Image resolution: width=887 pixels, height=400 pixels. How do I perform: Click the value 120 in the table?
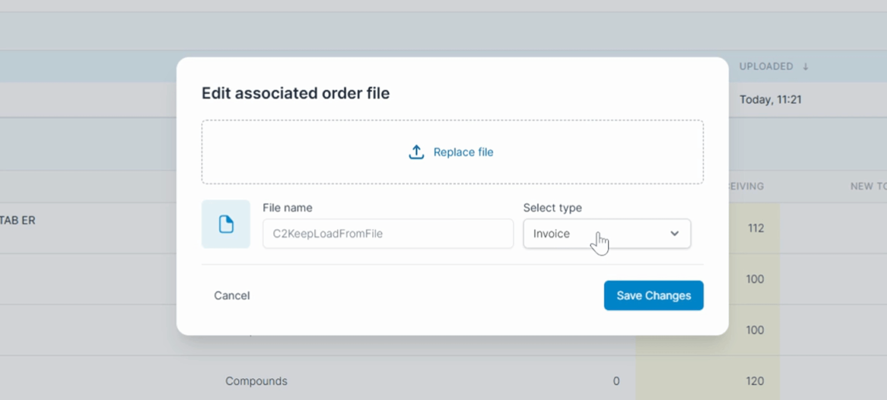tap(755, 381)
